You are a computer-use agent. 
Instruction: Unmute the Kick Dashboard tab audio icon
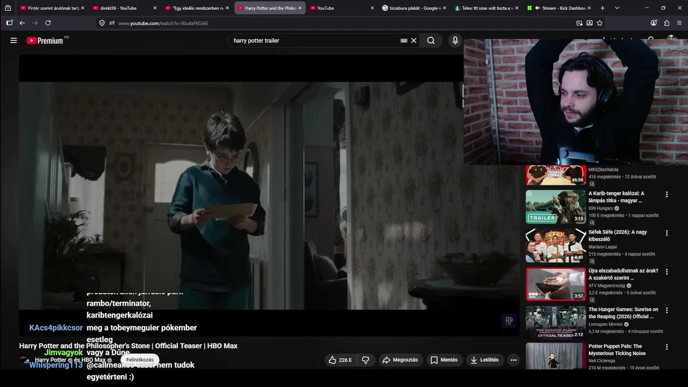coord(537,8)
